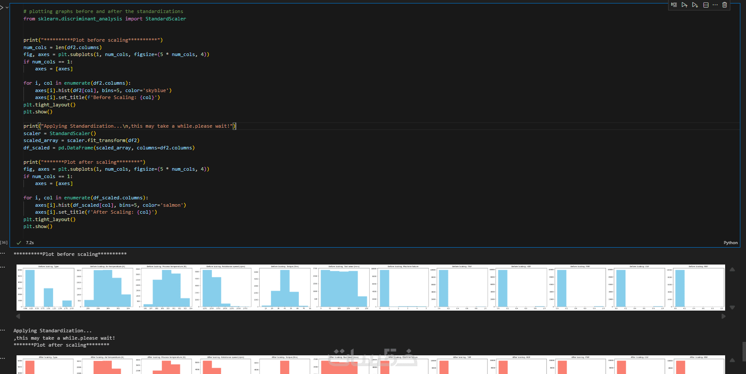Select 'After Scaling: Air temperature' salmon histogram
The width and height of the screenshot is (746, 374).
(105, 365)
